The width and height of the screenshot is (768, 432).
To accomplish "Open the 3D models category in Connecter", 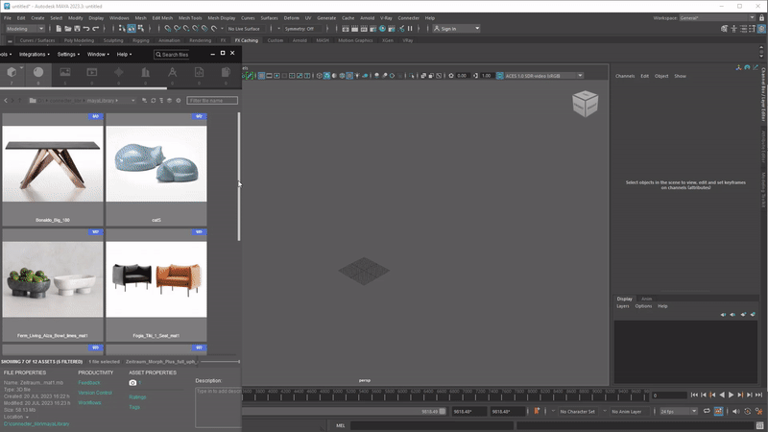I will tap(12, 73).
